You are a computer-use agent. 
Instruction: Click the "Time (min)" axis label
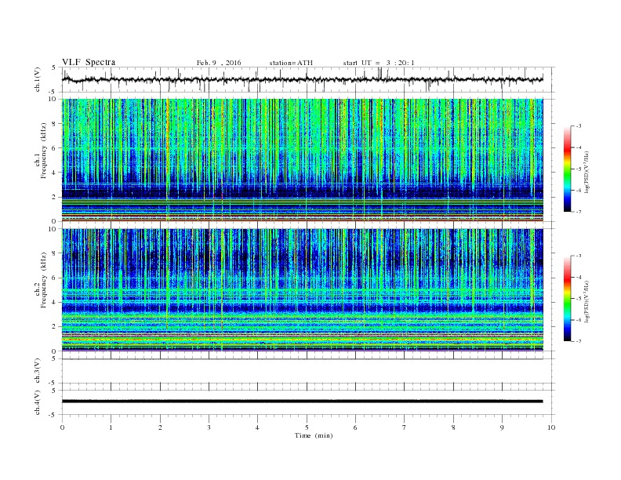pyautogui.click(x=314, y=435)
